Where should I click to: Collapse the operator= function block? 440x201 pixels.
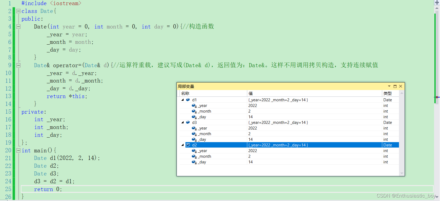point(18,65)
